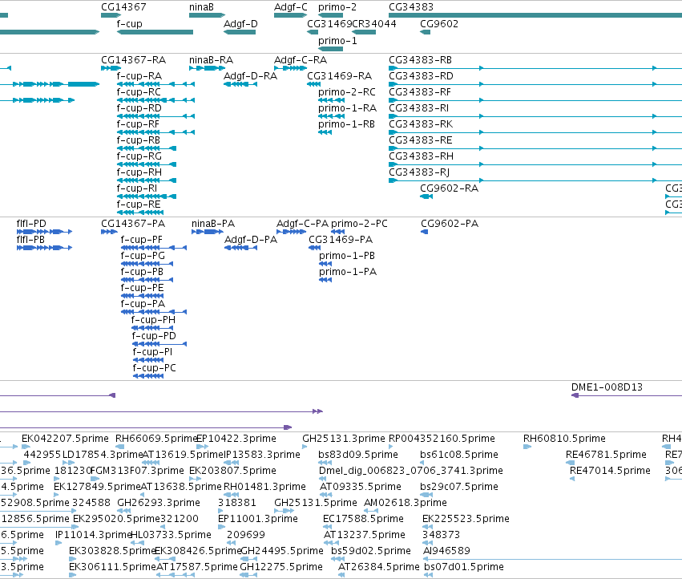Click the EP10422.3prime EST

point(202,446)
